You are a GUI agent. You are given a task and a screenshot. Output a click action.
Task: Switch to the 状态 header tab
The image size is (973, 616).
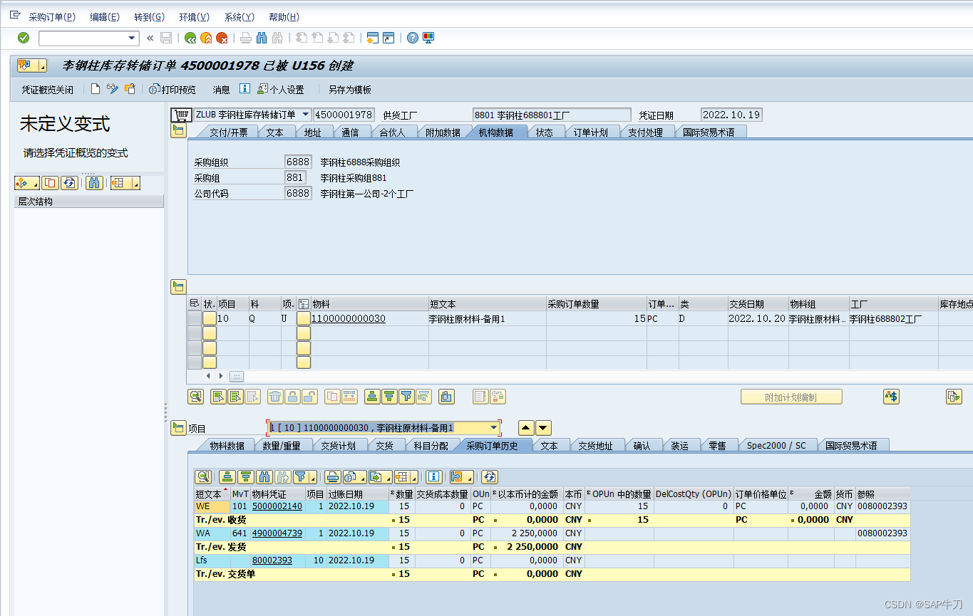click(544, 132)
